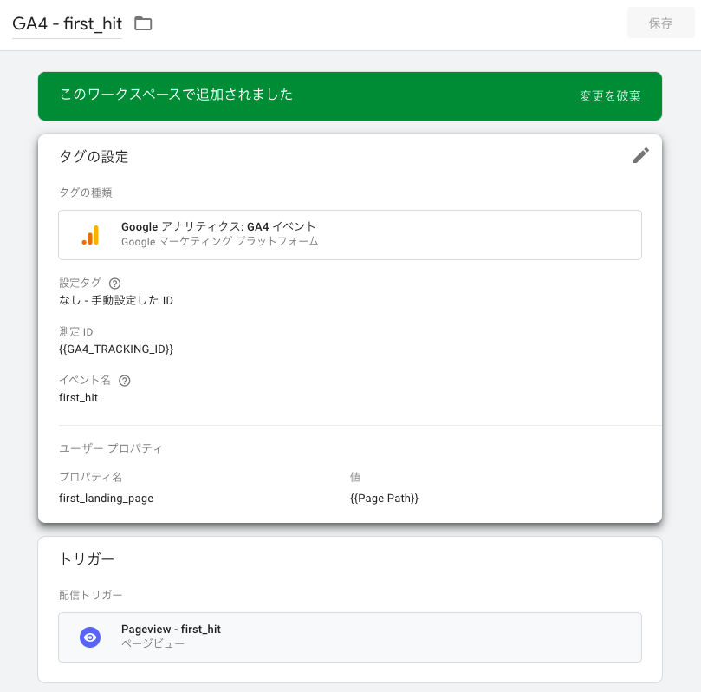Click the このワークスペースで追加されました banner message
701x692 pixels.
176,95
